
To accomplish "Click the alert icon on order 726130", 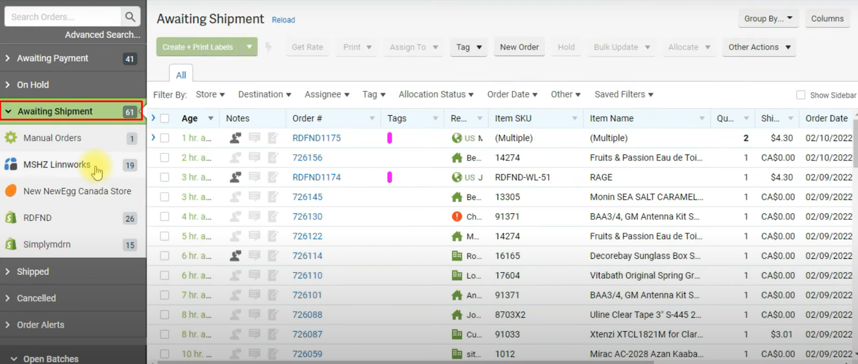I will [457, 217].
